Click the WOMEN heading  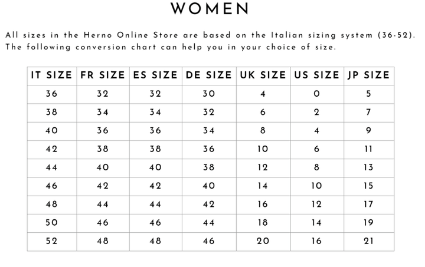click(x=210, y=9)
